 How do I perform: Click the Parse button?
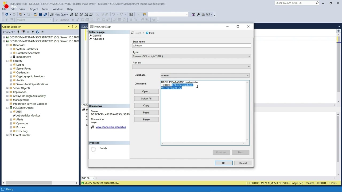pos(146,119)
